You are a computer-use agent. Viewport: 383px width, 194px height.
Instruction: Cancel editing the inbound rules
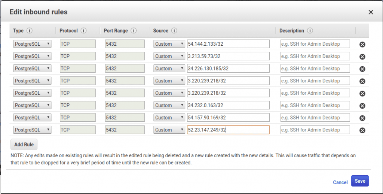point(340,182)
